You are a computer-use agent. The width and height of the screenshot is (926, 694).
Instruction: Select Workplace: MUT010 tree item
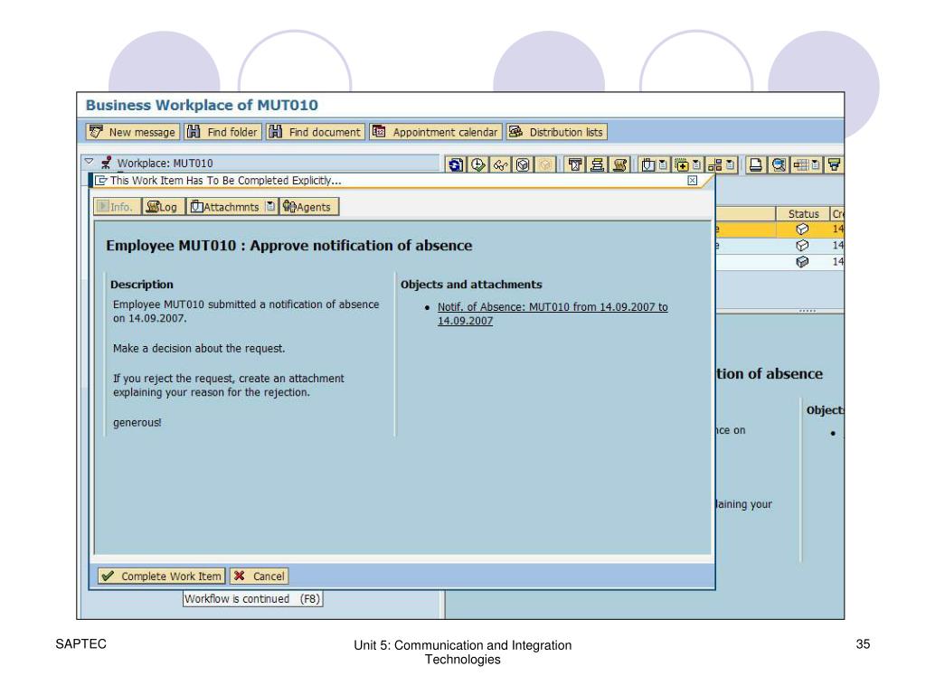[x=165, y=163]
